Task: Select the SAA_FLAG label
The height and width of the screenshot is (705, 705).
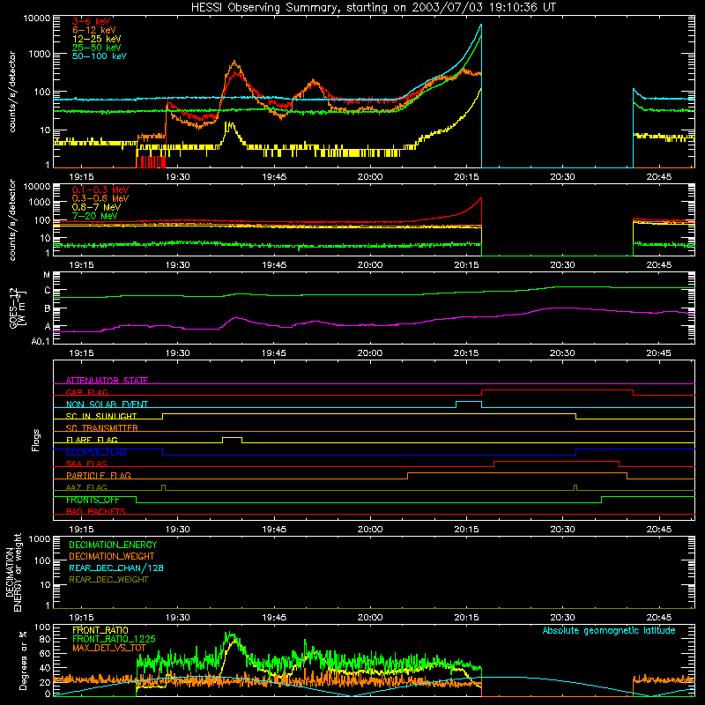Action: 86,464
